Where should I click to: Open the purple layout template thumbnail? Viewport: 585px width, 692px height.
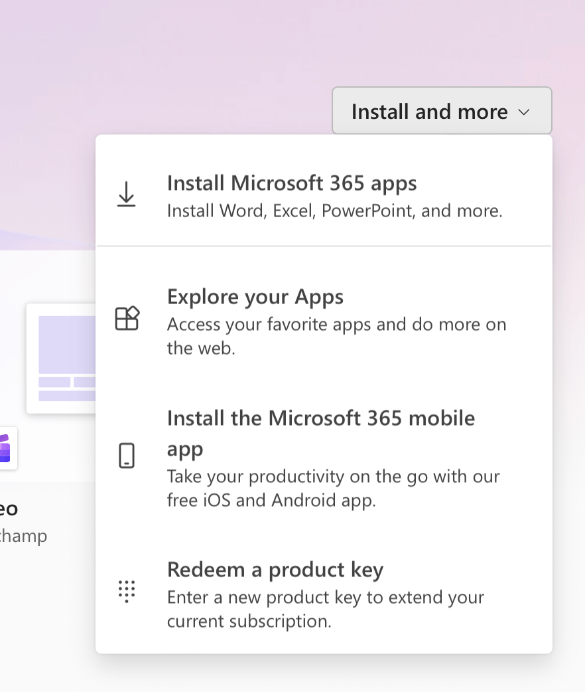pos(61,359)
